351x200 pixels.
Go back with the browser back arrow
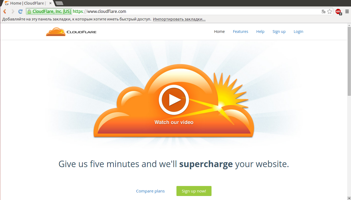click(5, 11)
